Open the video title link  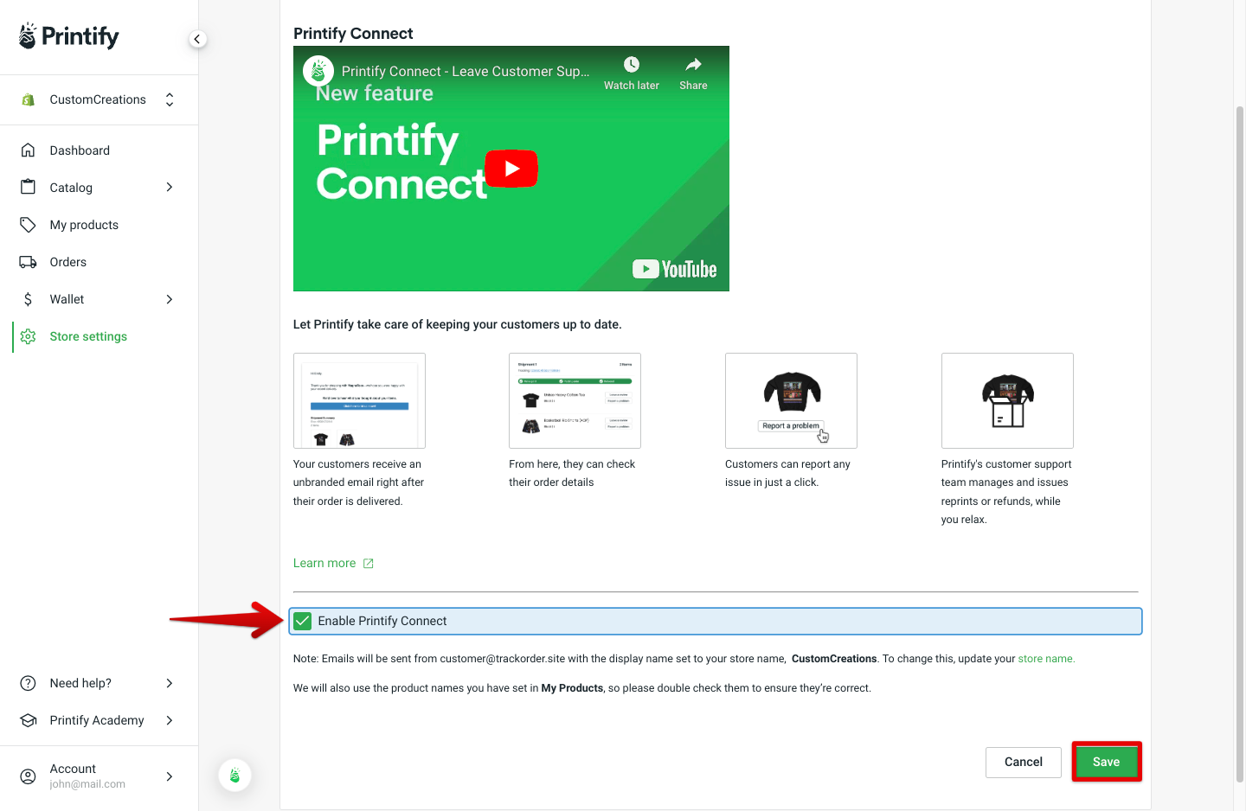tap(466, 71)
